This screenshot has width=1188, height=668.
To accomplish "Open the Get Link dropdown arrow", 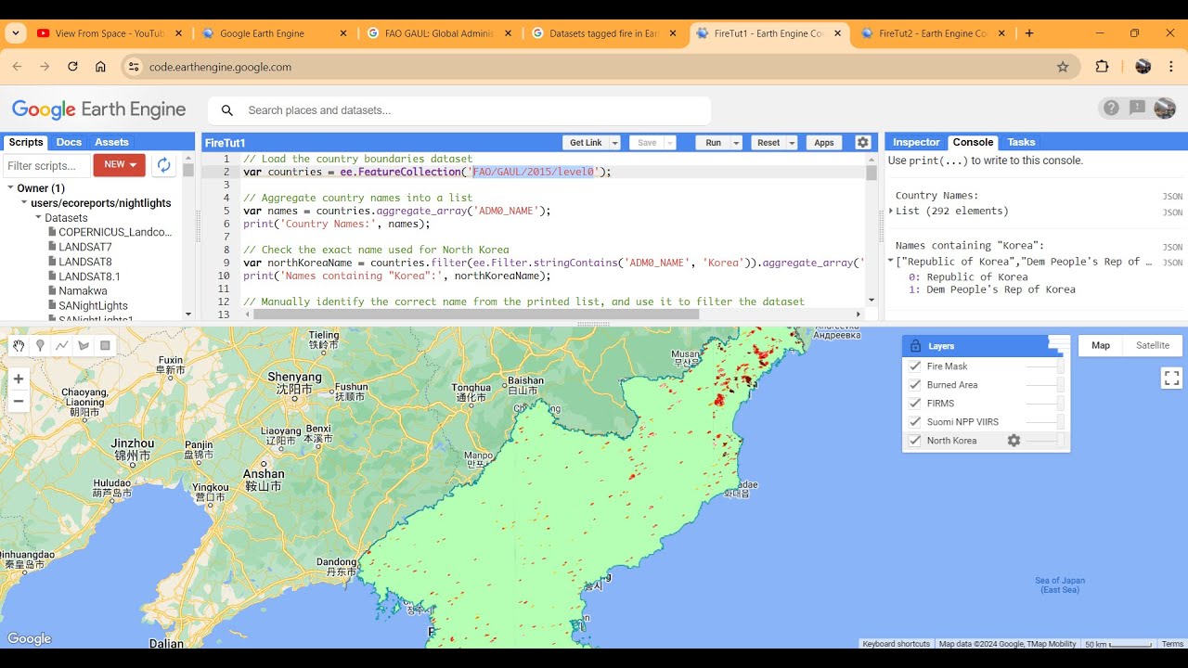I will [614, 143].
